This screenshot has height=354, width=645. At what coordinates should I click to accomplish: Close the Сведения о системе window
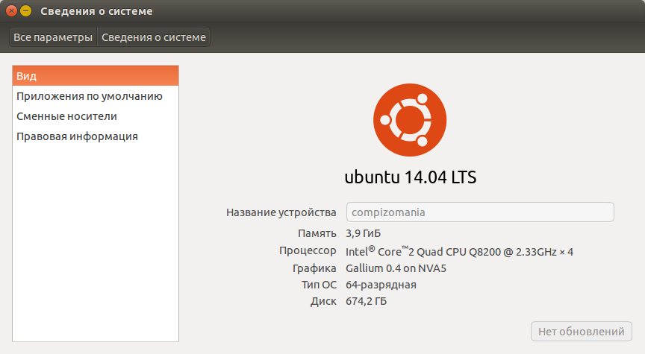click(x=11, y=11)
